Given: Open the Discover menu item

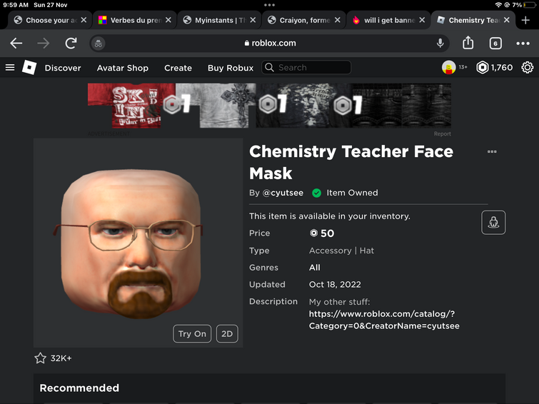Looking at the screenshot, I should 63,68.
